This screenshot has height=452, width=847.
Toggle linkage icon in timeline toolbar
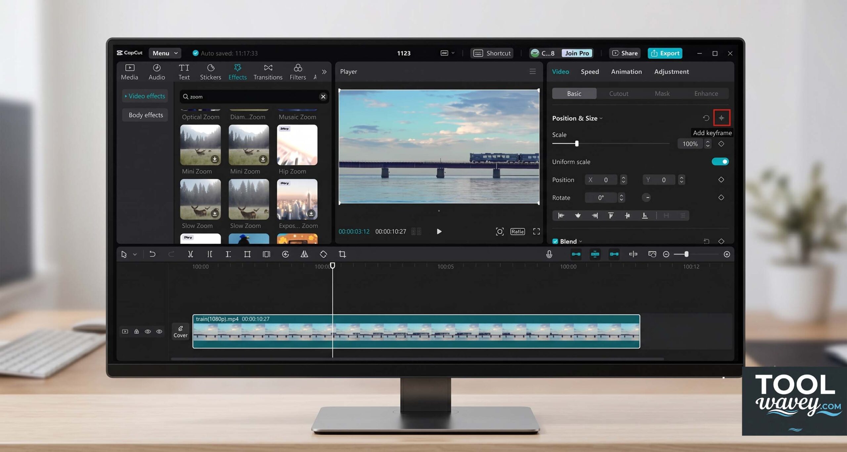pos(614,254)
